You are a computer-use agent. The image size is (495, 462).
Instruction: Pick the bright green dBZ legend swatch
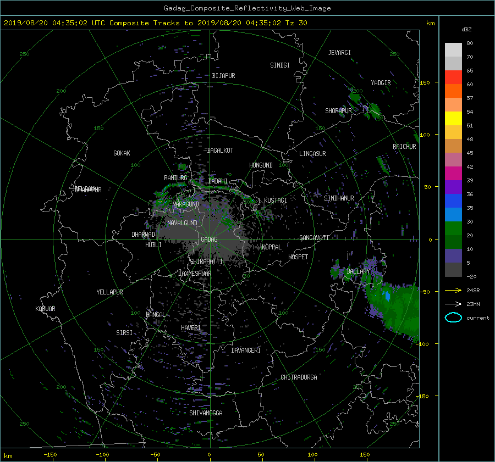click(x=453, y=229)
